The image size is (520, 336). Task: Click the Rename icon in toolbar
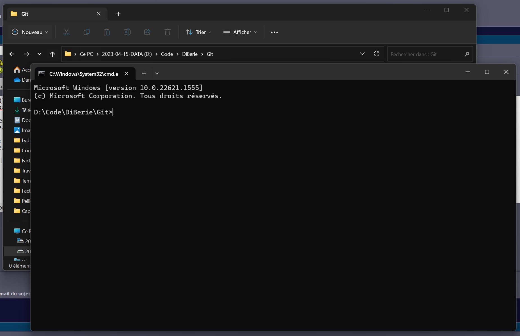(127, 32)
